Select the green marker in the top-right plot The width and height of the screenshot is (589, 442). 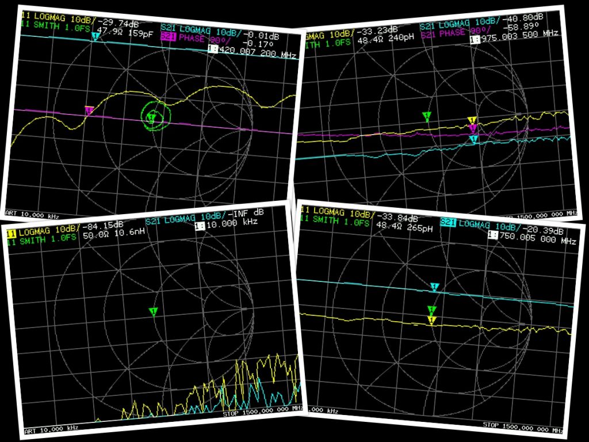426,117
